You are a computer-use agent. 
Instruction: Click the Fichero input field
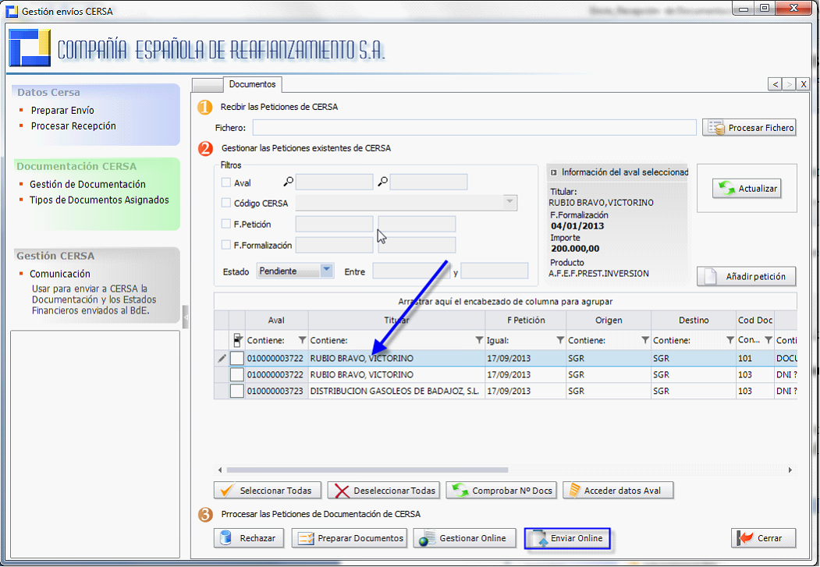pyautogui.click(x=474, y=127)
